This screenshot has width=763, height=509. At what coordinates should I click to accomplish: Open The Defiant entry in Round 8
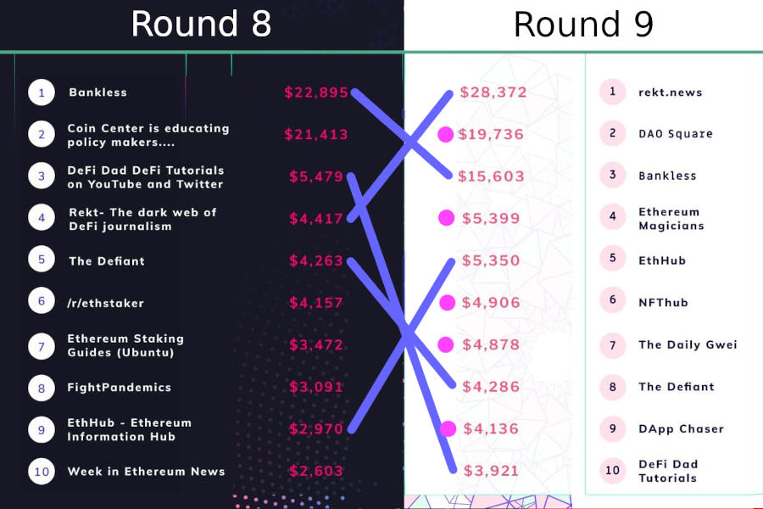point(107,261)
